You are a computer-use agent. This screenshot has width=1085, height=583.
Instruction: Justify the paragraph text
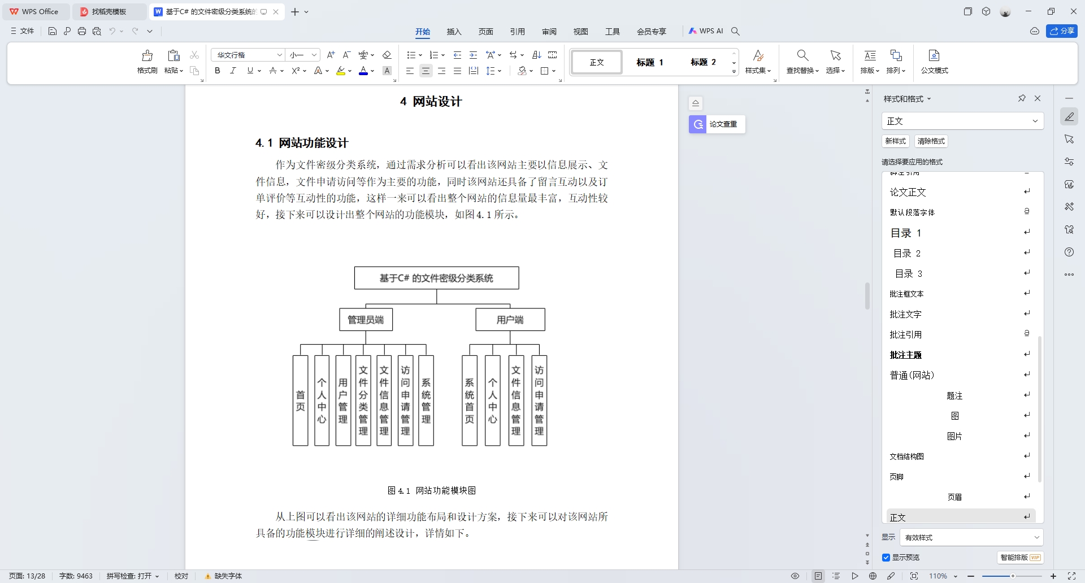pyautogui.click(x=457, y=71)
